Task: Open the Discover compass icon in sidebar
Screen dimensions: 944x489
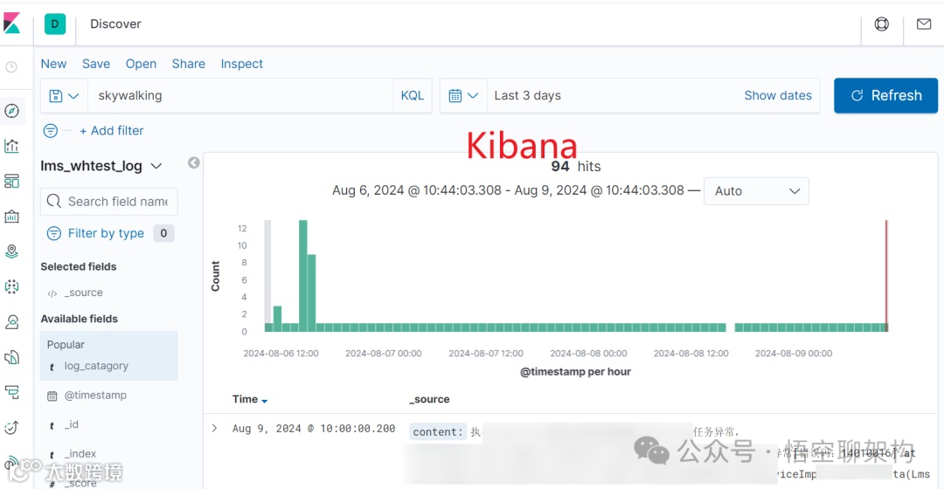Action: (12, 111)
